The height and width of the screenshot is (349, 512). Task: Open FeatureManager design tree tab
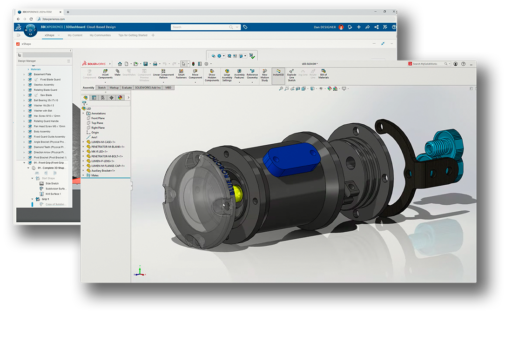point(86,98)
